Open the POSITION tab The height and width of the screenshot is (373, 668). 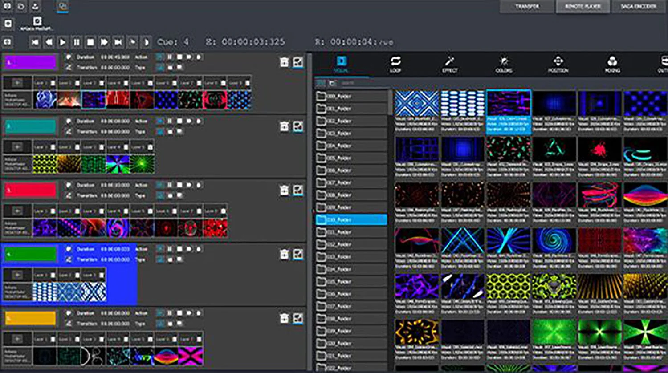(x=558, y=65)
